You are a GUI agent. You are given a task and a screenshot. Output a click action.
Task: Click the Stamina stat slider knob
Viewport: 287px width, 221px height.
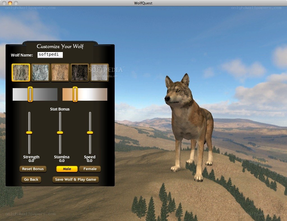click(60, 133)
